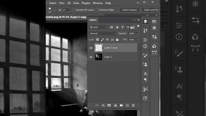206x116 pixels.
Task: Toggle prevent artboard auto-nesting lock
Action: [x=112, y=40]
